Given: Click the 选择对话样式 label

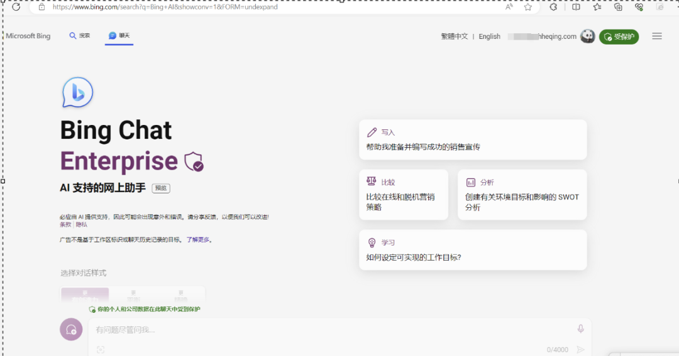Looking at the screenshot, I should point(83,273).
